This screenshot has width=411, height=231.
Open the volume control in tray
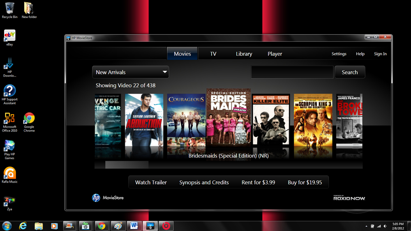click(385, 226)
